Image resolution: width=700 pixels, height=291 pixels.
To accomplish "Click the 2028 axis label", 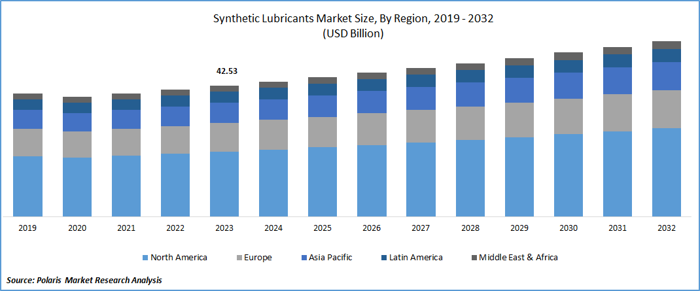I will [x=470, y=228].
